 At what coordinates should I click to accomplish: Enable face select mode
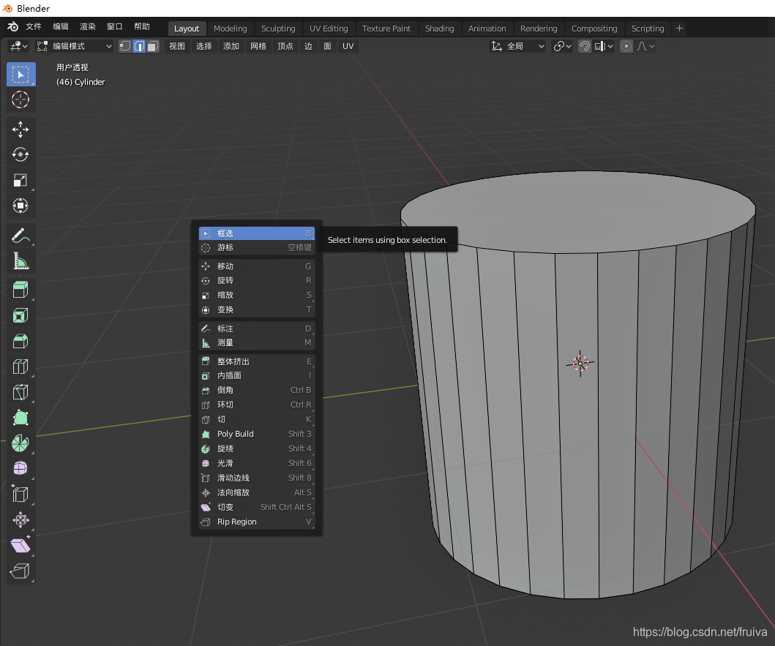pos(152,46)
